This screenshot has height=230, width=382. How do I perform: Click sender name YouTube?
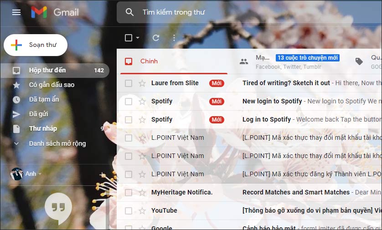coord(164,211)
